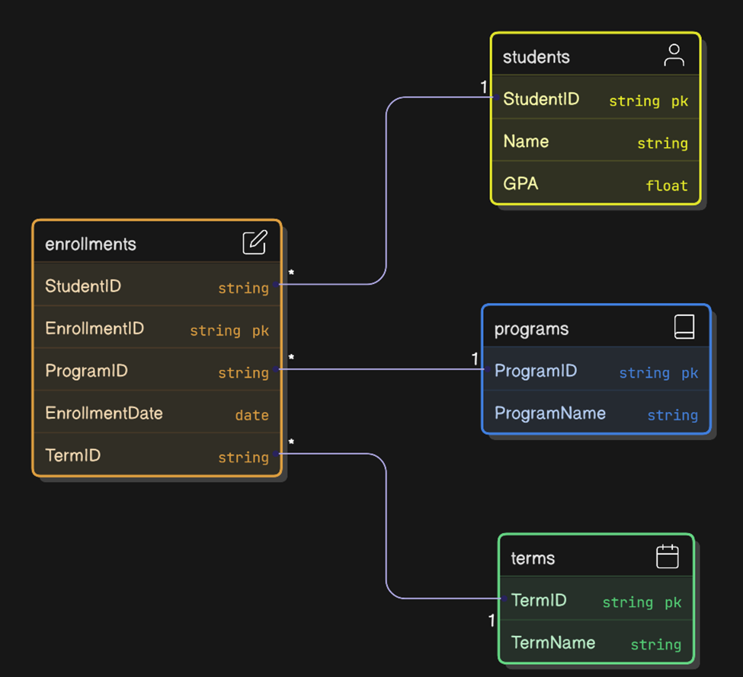
Task: Click the calendar icon in terms table
Action: tap(667, 557)
